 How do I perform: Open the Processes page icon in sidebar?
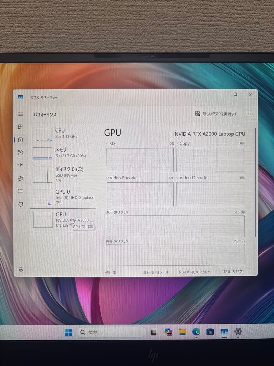tap(21, 127)
